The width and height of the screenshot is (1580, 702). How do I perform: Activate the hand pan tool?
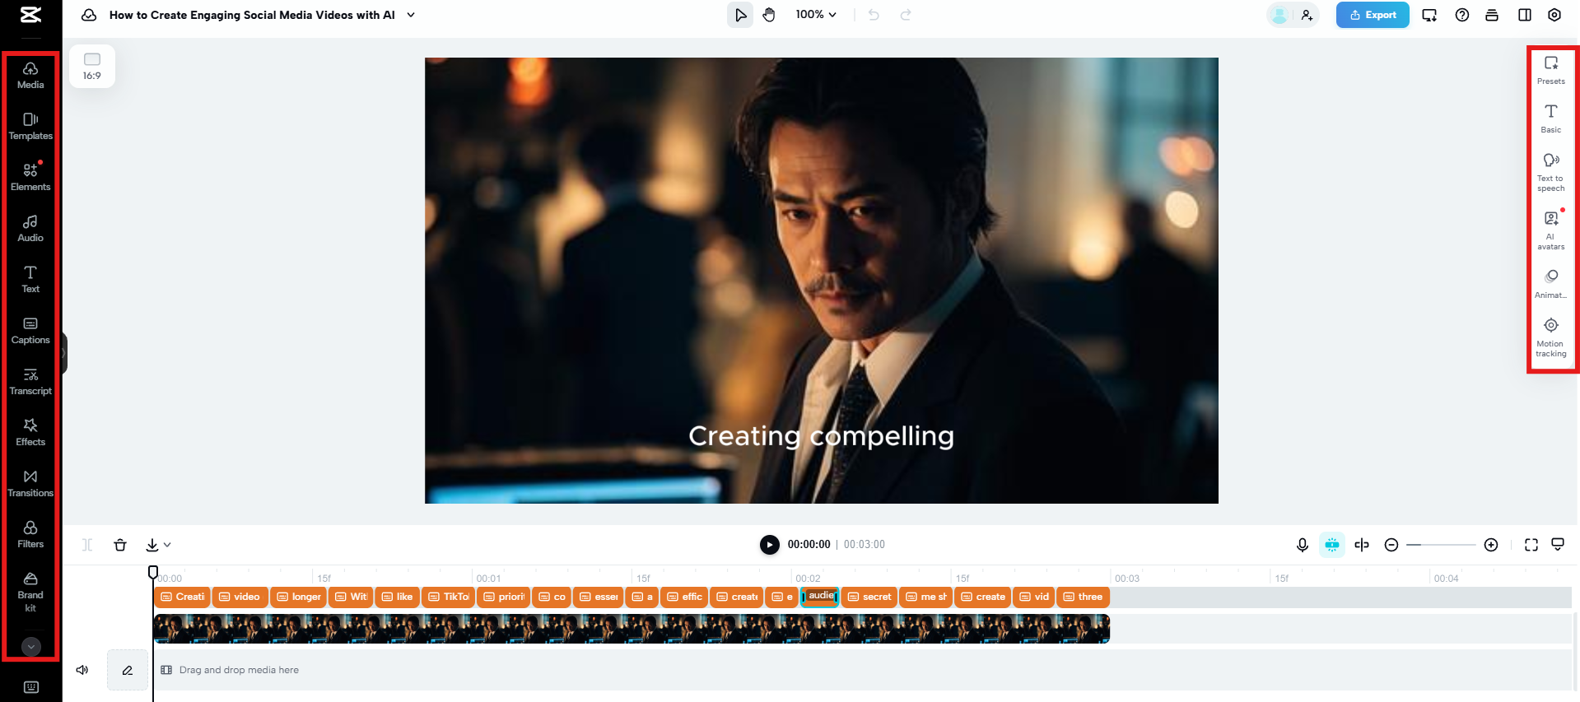click(x=769, y=15)
